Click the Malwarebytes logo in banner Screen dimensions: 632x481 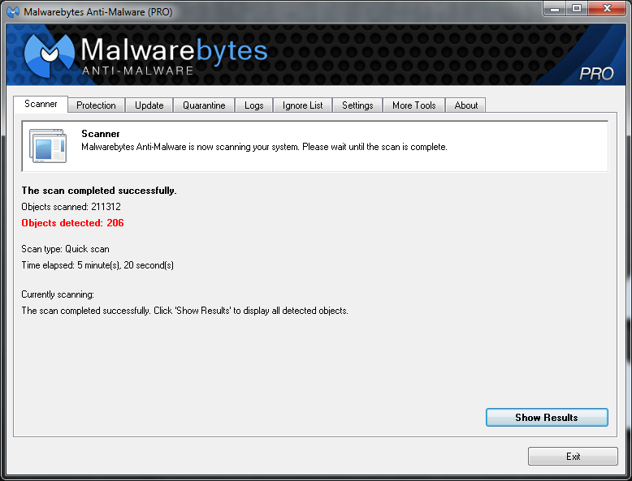click(x=49, y=55)
